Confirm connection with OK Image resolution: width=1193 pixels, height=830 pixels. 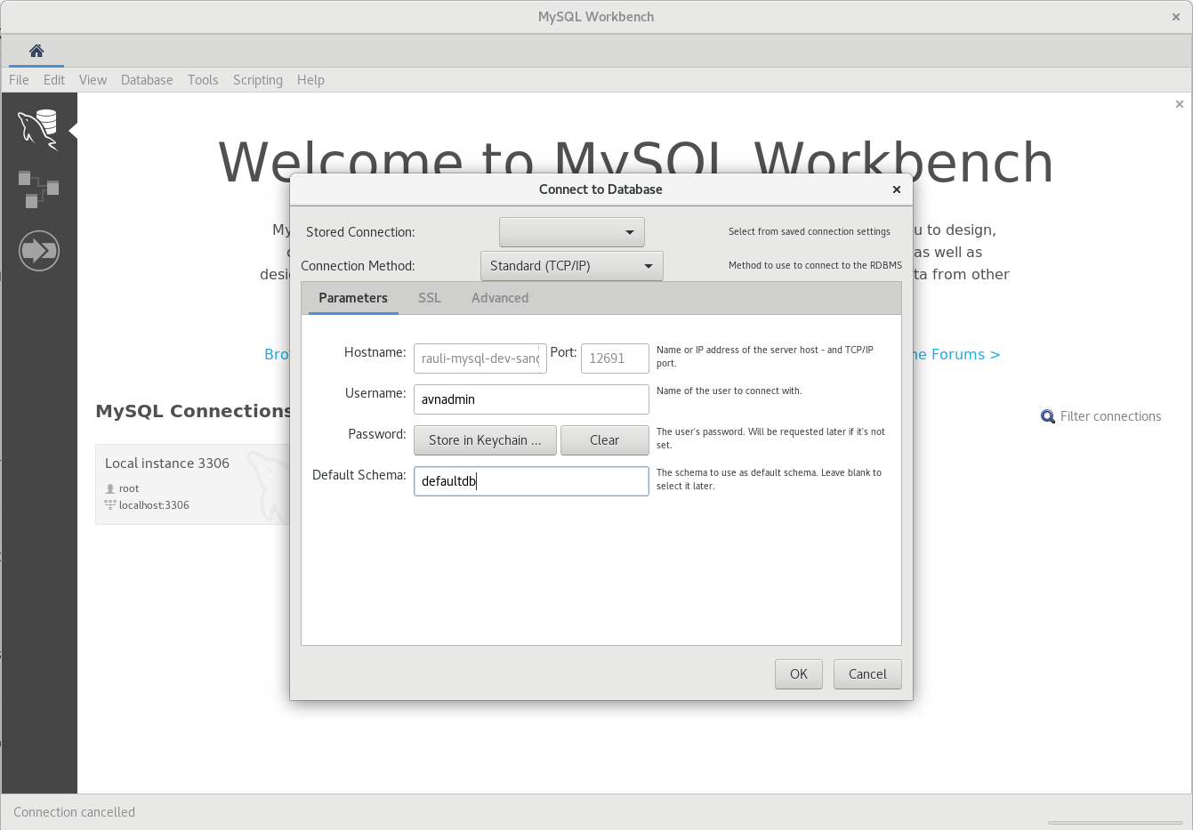click(x=798, y=673)
